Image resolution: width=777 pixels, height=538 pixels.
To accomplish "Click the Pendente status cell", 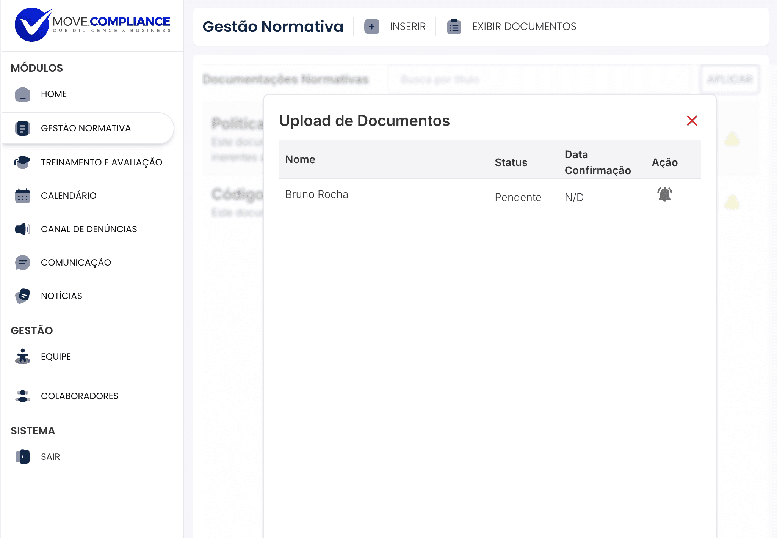I will point(518,197).
